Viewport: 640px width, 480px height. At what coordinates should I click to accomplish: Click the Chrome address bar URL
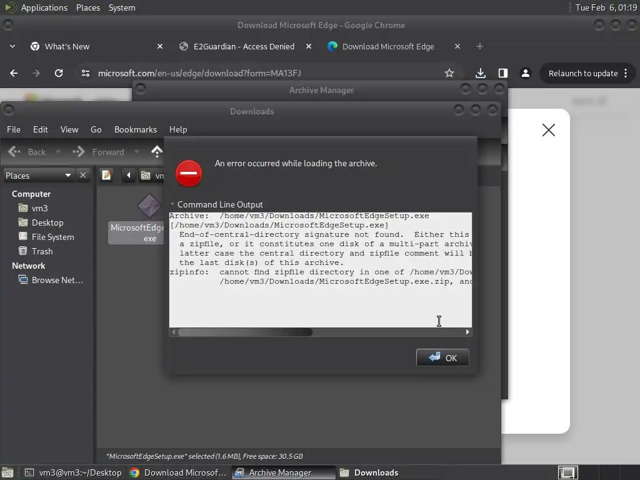coord(199,73)
